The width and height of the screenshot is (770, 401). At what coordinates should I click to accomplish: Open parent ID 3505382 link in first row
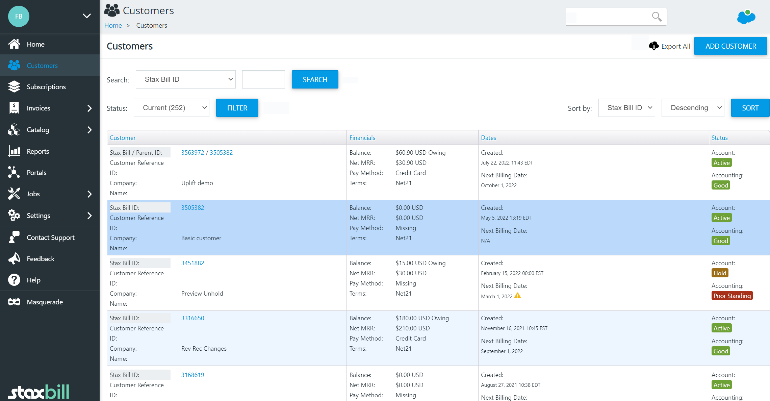click(x=221, y=152)
